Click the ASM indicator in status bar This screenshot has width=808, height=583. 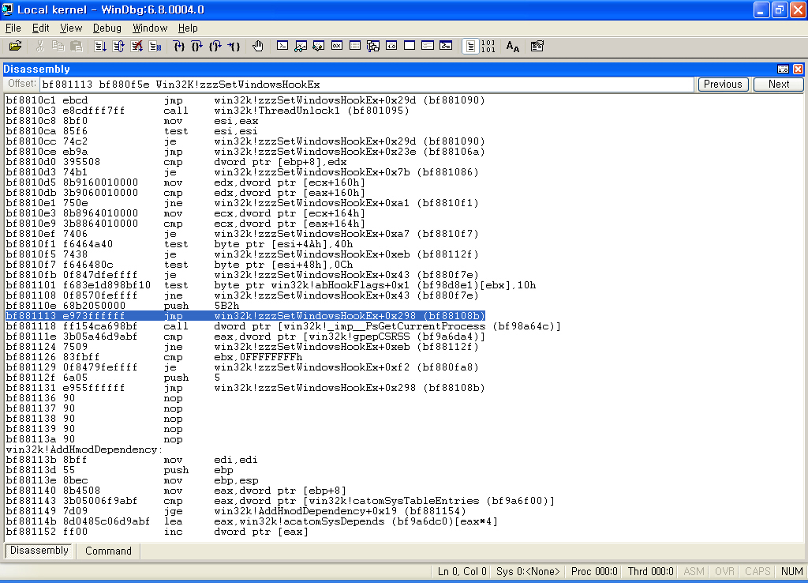(694, 571)
